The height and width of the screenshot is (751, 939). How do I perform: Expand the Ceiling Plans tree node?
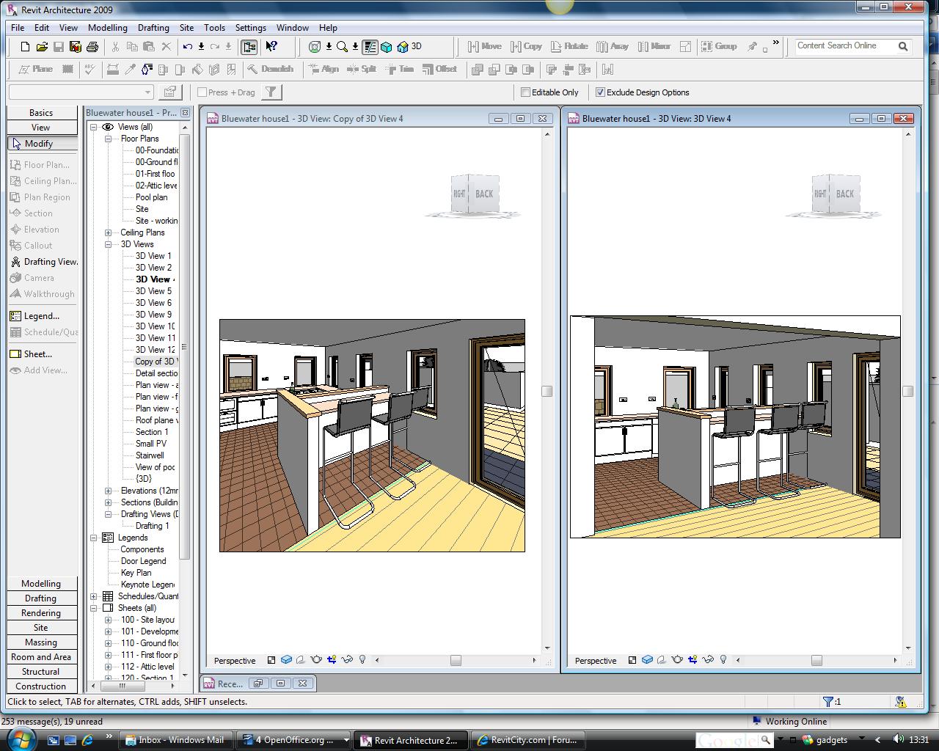click(109, 232)
